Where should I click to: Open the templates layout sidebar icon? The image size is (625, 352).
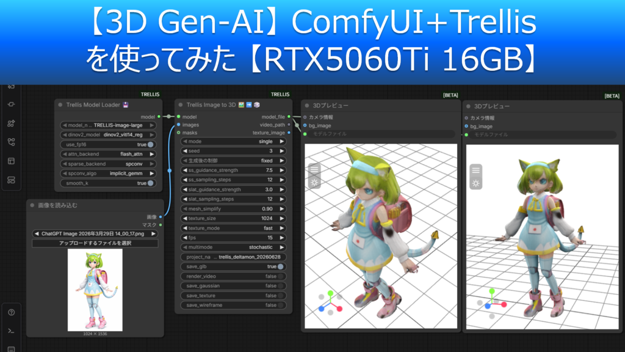(11, 161)
